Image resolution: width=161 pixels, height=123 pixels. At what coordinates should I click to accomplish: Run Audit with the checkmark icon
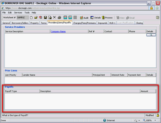pos(84,18)
